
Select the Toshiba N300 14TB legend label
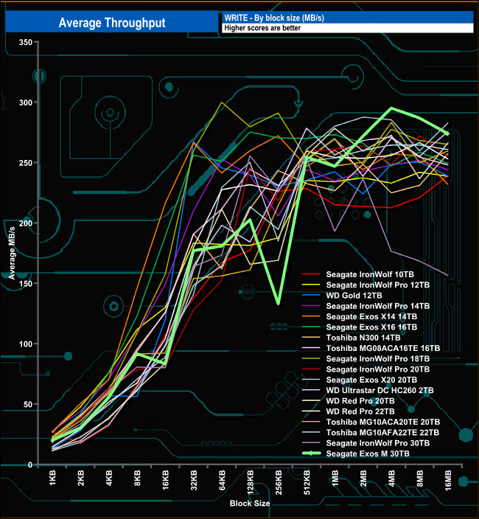coord(363,338)
